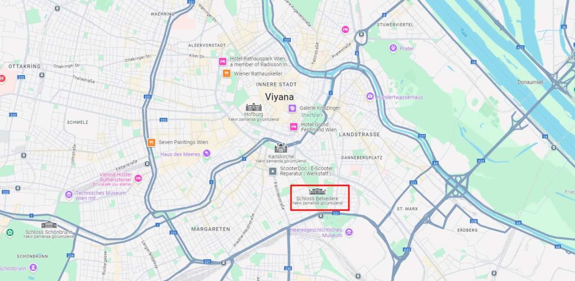Select the Seven Paintings Wien restaurant pin
This screenshot has width=575, height=281.
click(151, 142)
